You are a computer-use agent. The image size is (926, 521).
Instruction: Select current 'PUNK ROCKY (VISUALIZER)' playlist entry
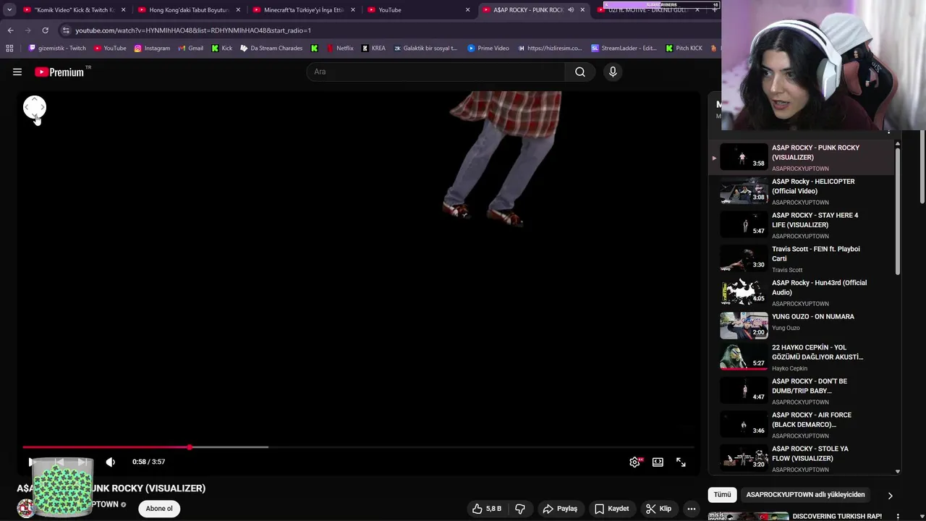[803, 158]
